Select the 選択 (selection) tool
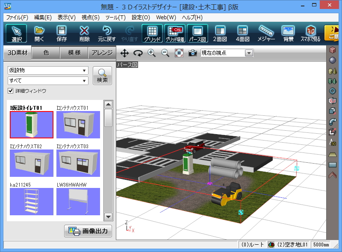342x252 pixels. click(16, 33)
